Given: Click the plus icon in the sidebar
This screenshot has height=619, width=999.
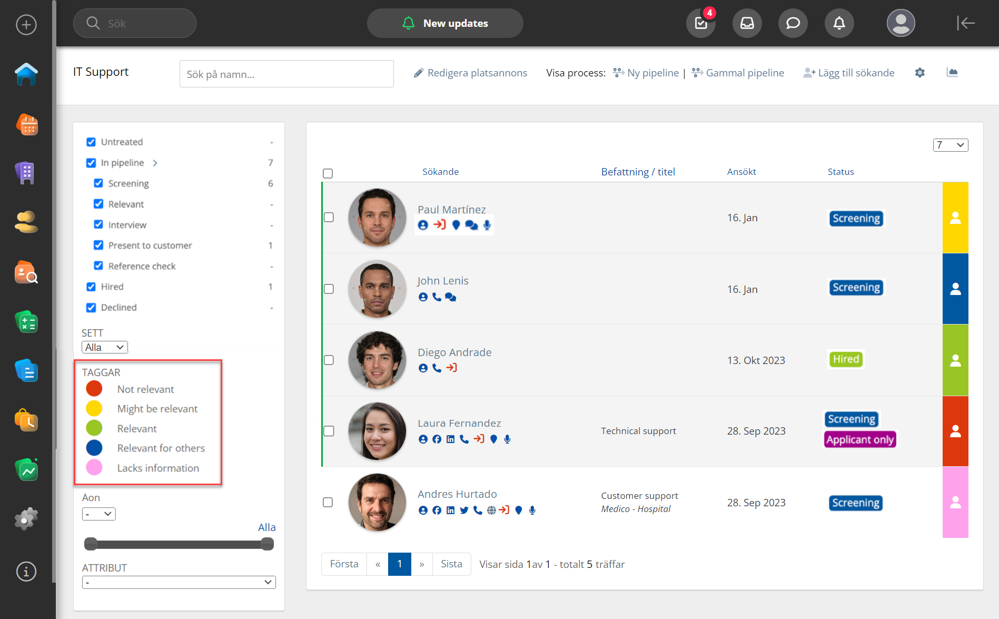Looking at the screenshot, I should point(26,25).
